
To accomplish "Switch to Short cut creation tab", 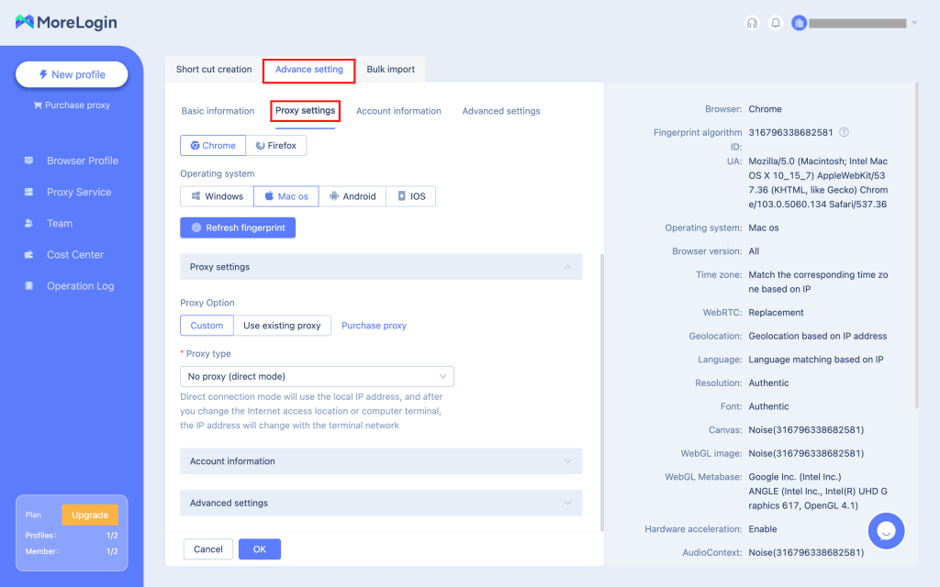I will pos(214,69).
